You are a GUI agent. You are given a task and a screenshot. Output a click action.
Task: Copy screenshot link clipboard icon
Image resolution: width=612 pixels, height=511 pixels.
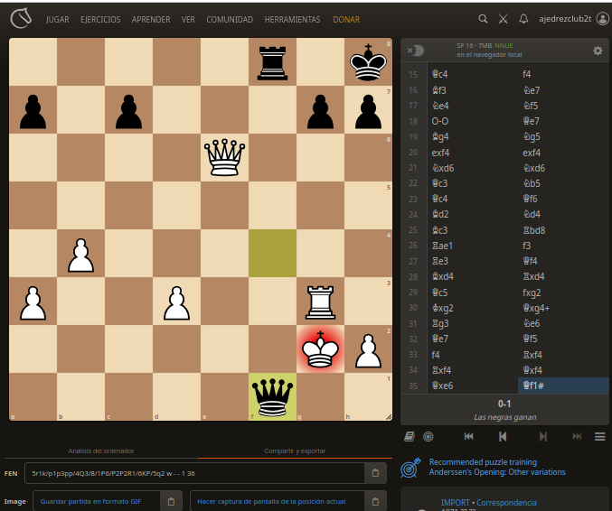coord(375,501)
